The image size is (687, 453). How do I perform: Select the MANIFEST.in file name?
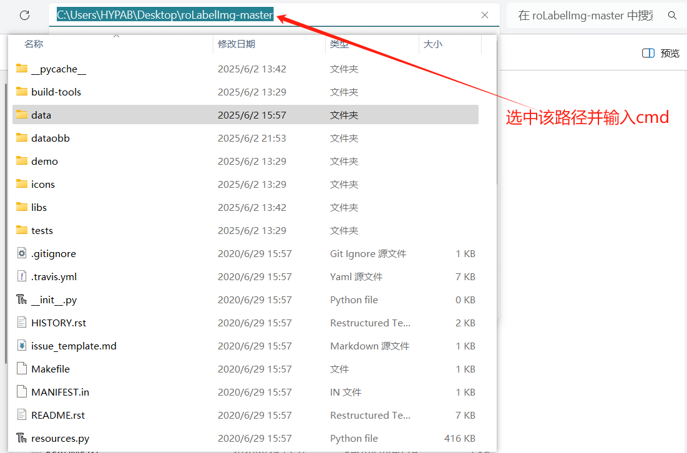coord(60,392)
